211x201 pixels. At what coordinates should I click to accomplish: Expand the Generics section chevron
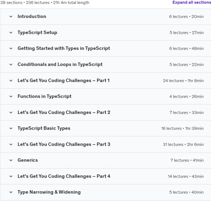(x=11, y=160)
